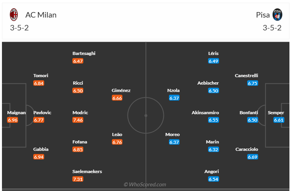Select Giménez's 6.66 rating badge

pyautogui.click(x=117, y=98)
